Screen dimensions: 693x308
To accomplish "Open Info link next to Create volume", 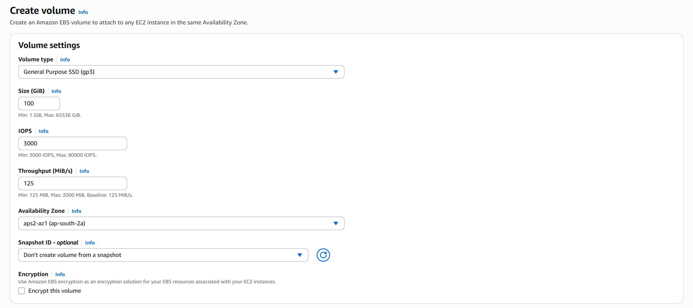I will (x=83, y=12).
